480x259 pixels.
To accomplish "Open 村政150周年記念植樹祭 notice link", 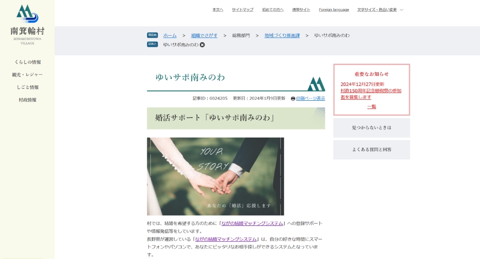I will (371, 94).
